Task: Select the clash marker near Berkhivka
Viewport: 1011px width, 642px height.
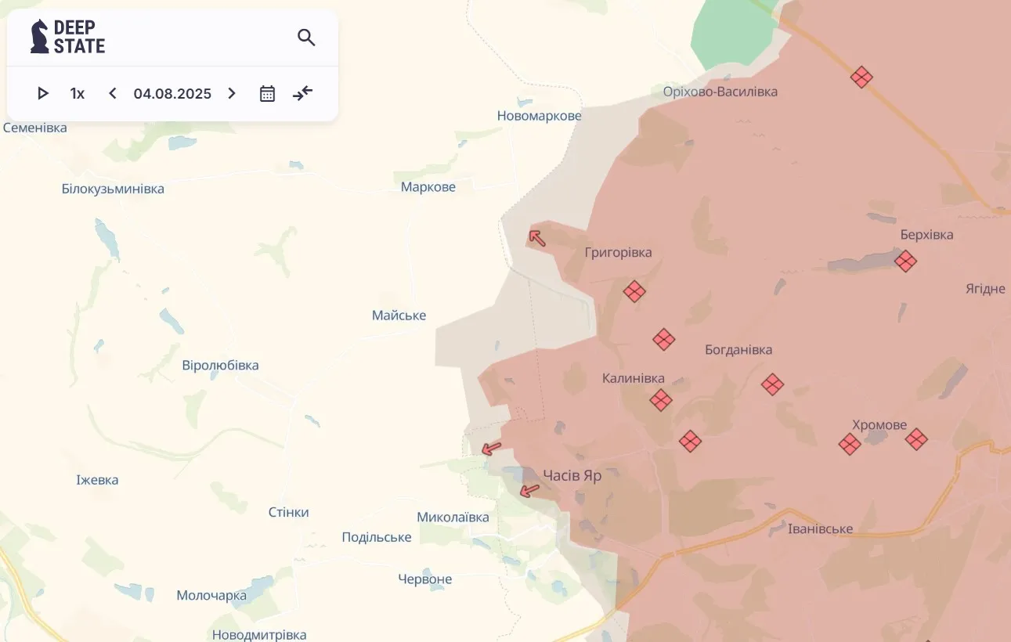Action: (905, 261)
